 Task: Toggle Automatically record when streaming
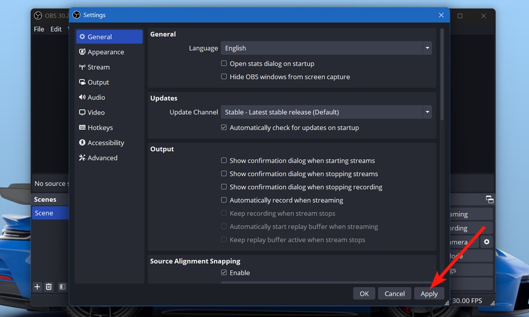(x=224, y=200)
